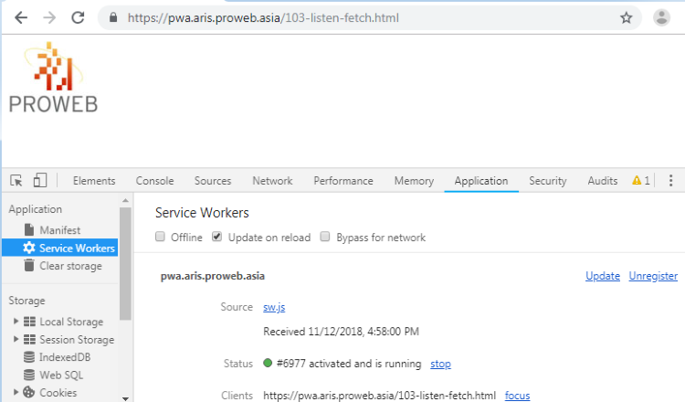The width and height of the screenshot is (685, 402).
Task: Click the sidebar vertical scrollbar thumb
Action: click(125, 263)
